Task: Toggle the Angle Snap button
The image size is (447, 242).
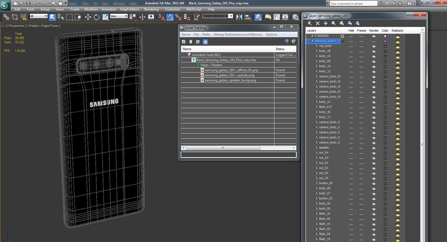Action: coord(170,17)
